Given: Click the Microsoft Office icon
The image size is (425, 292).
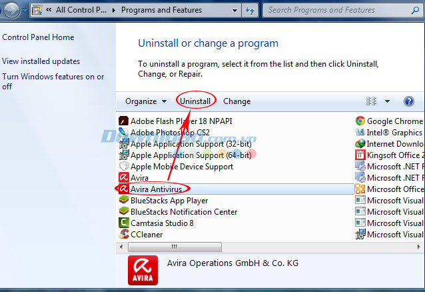Looking at the screenshot, I should tap(360, 189).
